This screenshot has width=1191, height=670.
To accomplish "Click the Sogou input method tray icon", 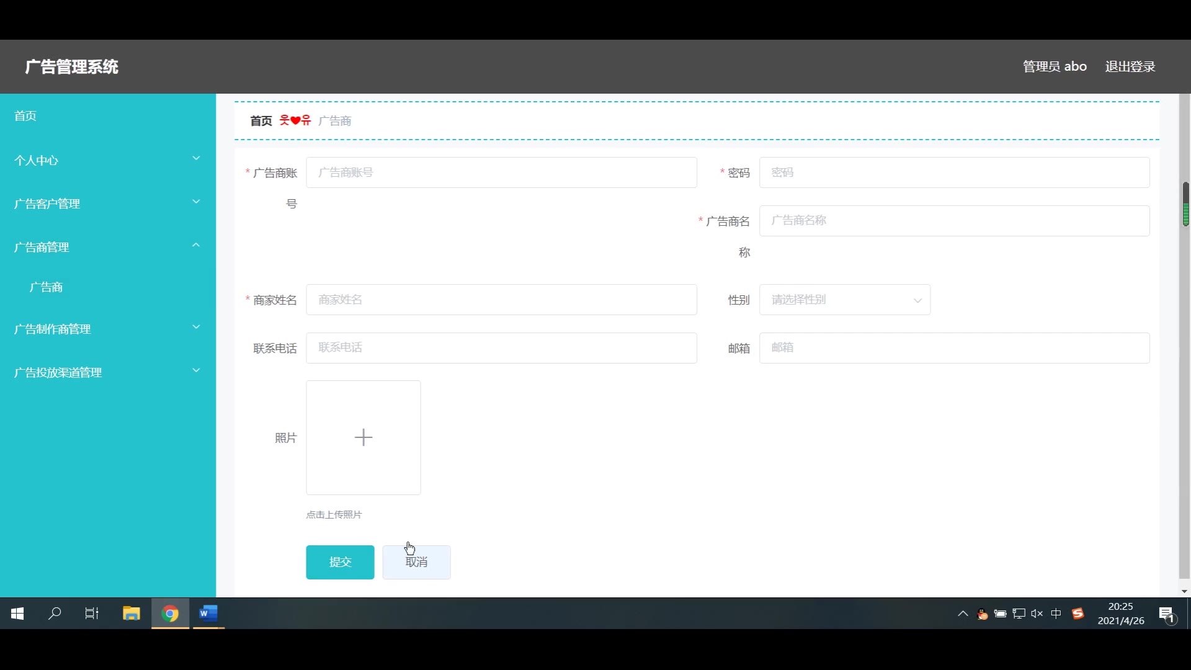I will tap(1078, 614).
